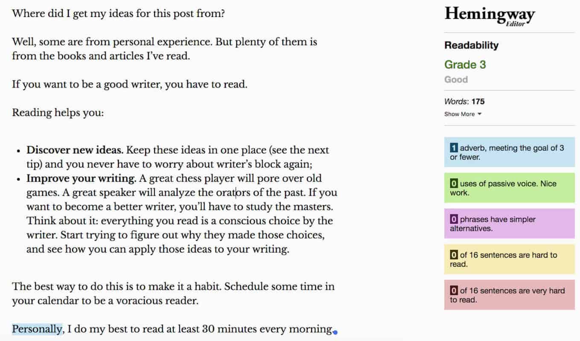Place cursor in "Discover new ideas" bullet
This screenshot has width=580, height=341.
[178, 157]
